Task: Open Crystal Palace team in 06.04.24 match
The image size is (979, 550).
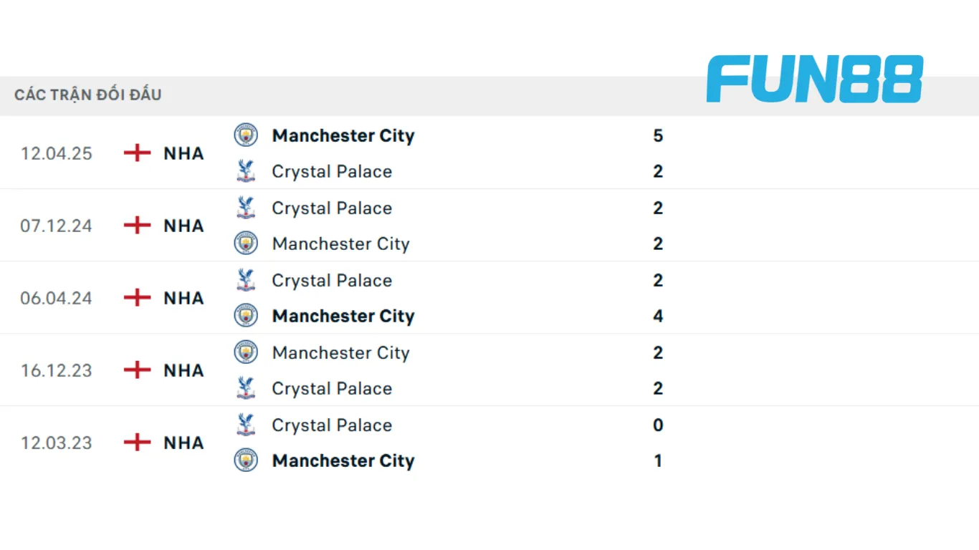Action: pyautogui.click(x=332, y=280)
